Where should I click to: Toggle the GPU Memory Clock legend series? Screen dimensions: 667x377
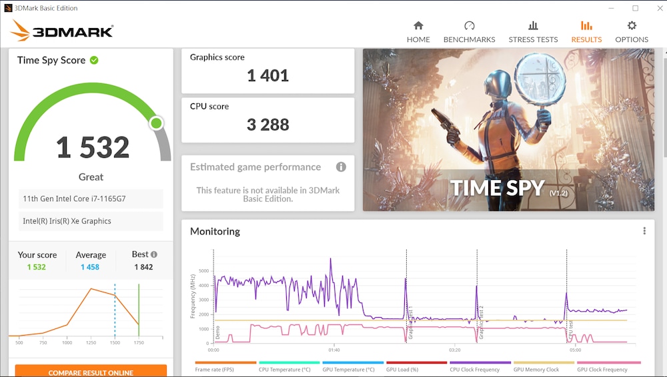(x=536, y=369)
